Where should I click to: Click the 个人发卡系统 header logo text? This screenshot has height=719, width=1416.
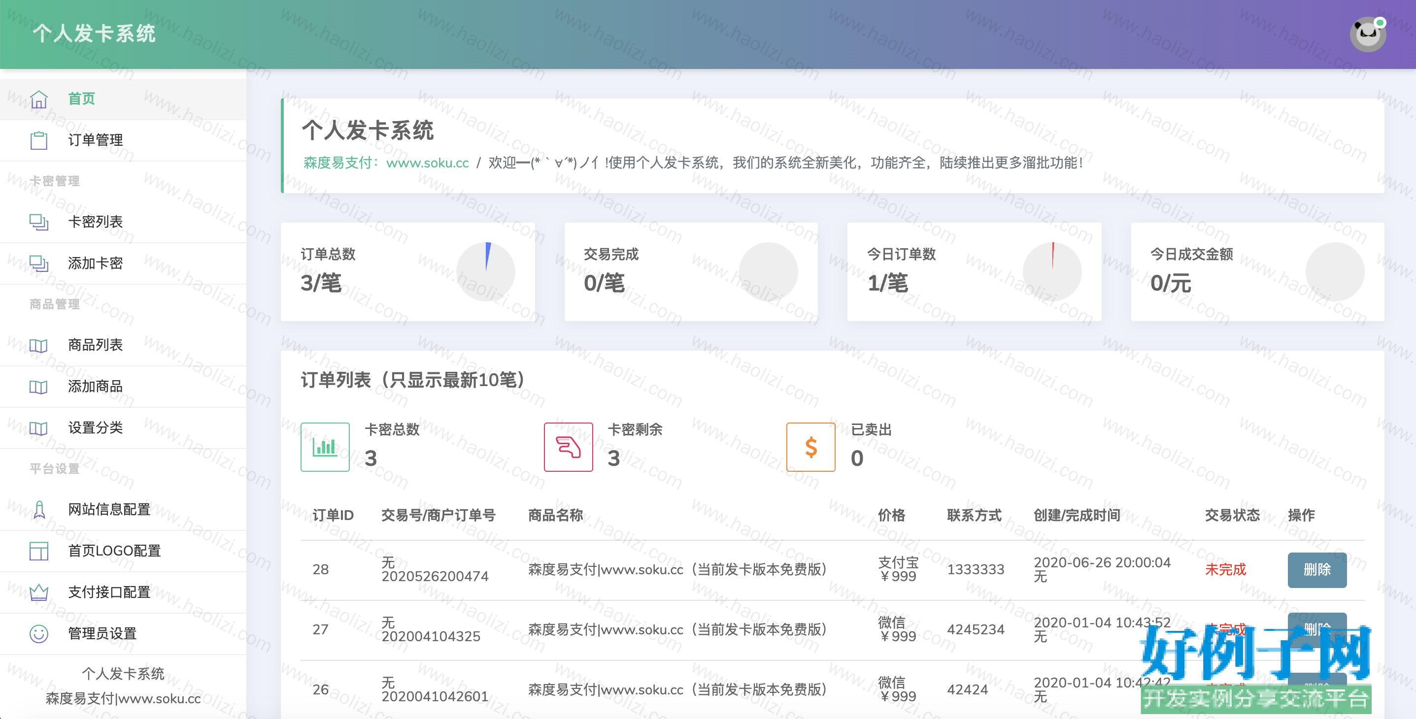point(94,33)
